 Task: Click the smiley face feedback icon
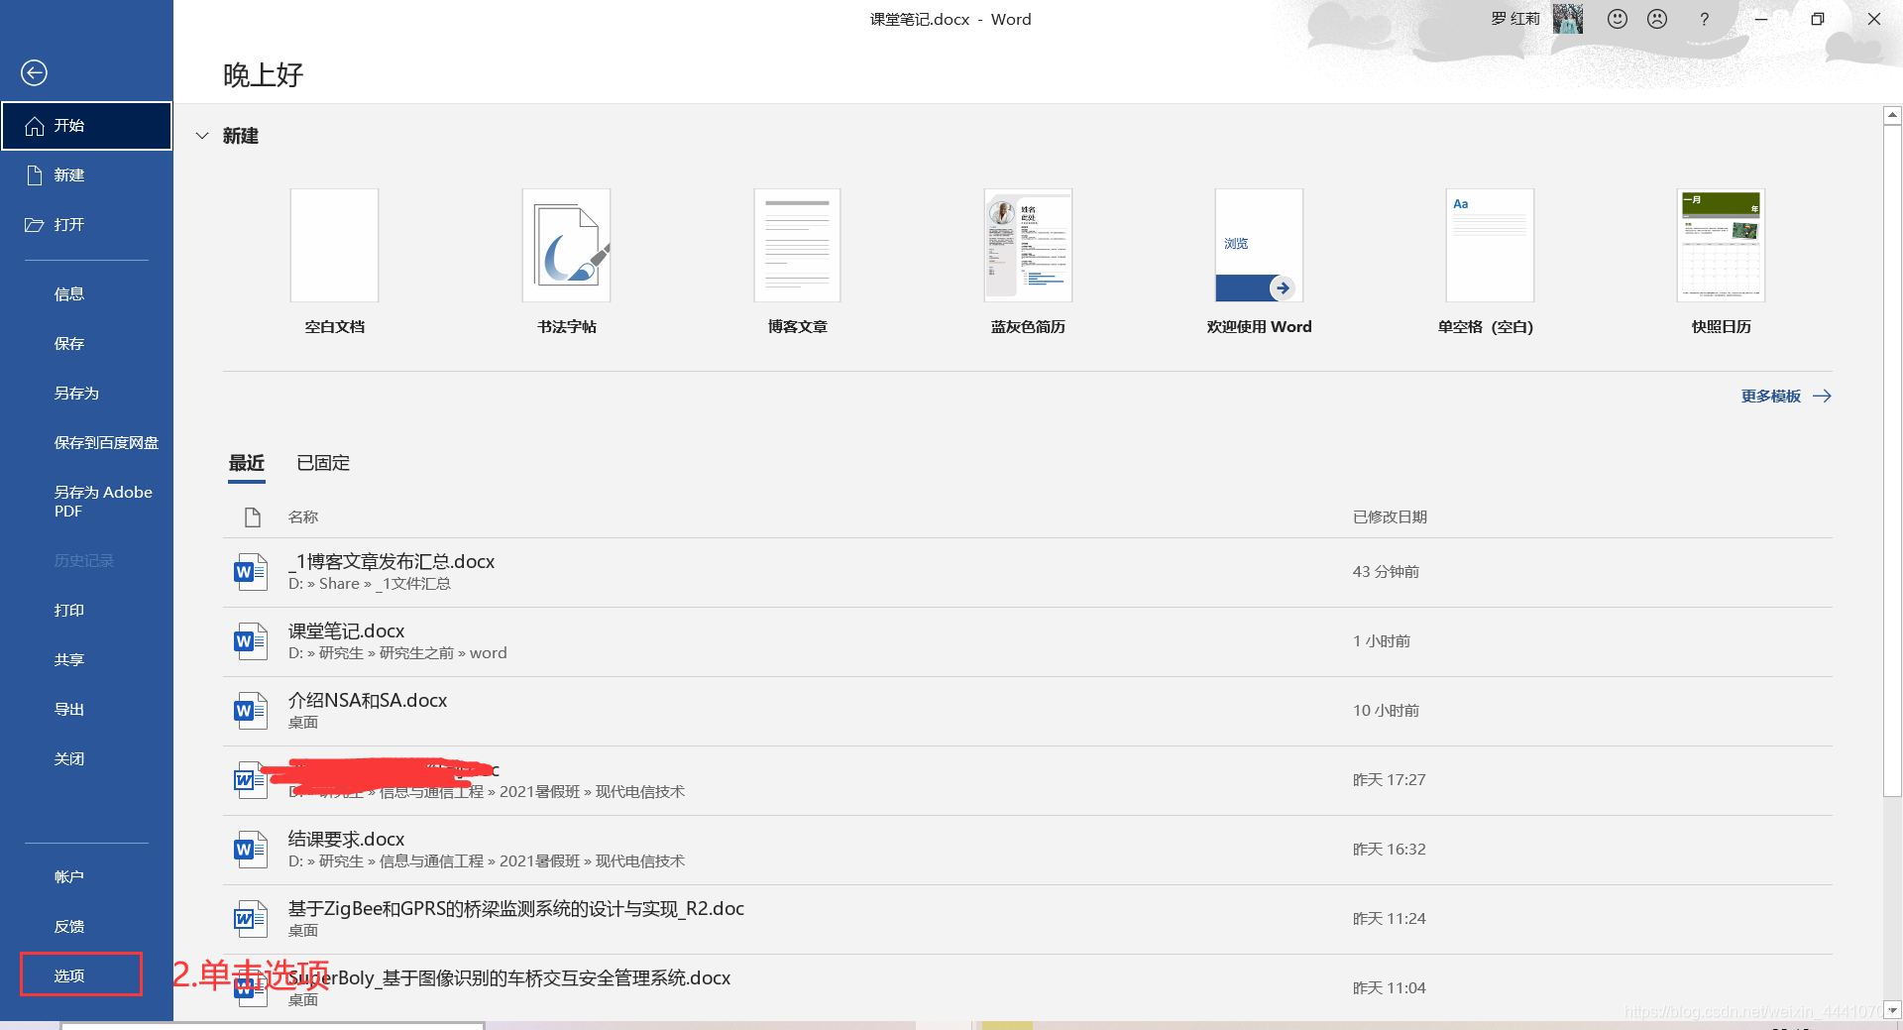coord(1618,19)
